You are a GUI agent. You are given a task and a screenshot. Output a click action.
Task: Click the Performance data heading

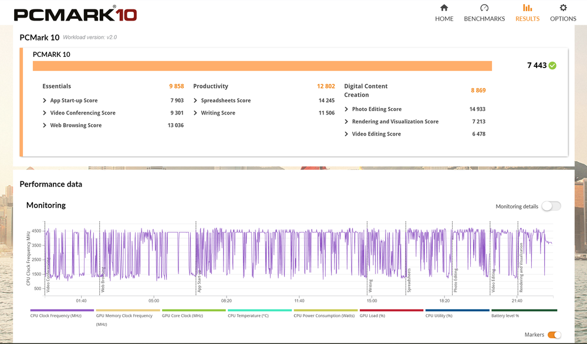(x=51, y=184)
